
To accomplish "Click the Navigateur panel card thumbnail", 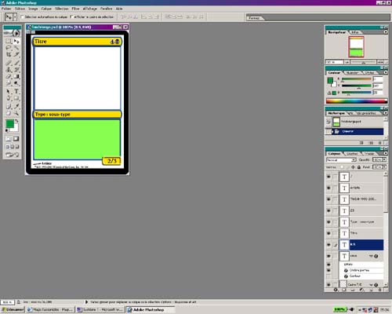I will (356, 47).
